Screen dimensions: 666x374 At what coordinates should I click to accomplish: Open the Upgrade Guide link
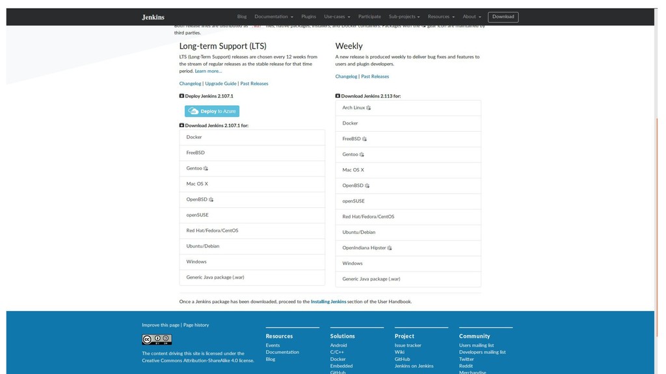pyautogui.click(x=220, y=84)
